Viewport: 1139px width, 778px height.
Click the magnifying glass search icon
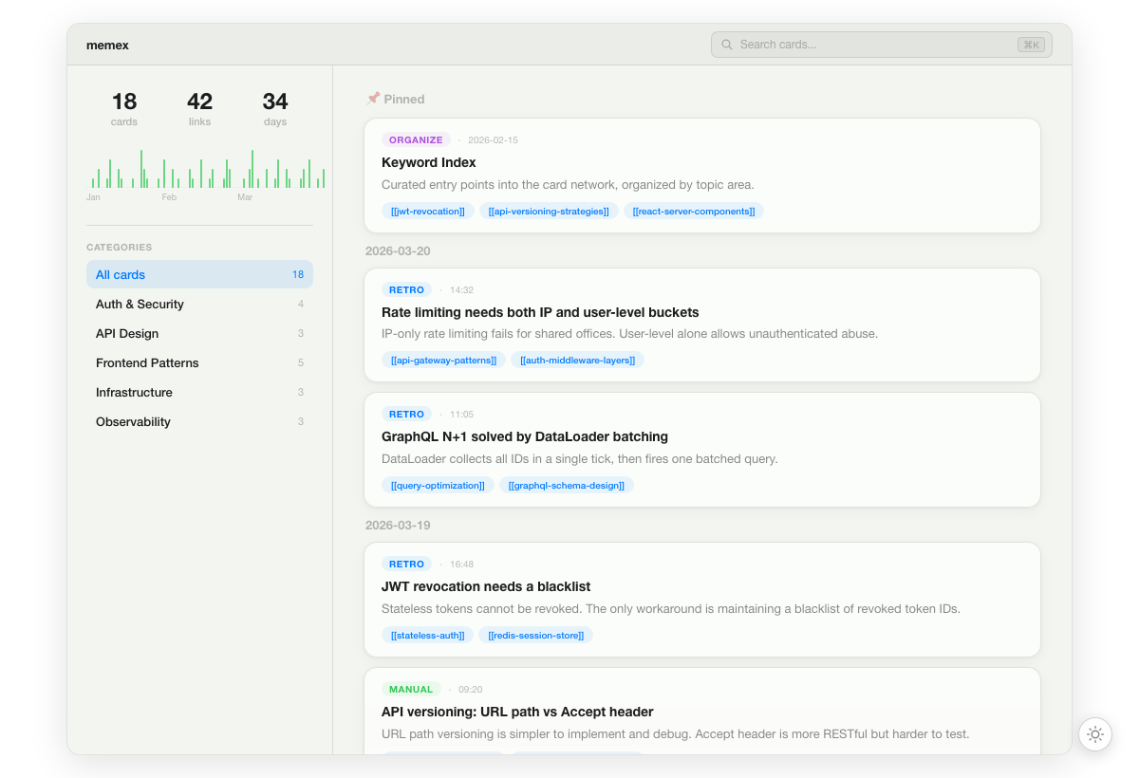727,44
